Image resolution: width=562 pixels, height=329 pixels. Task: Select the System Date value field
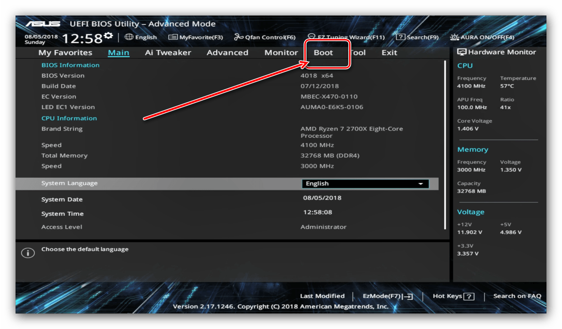(x=322, y=198)
